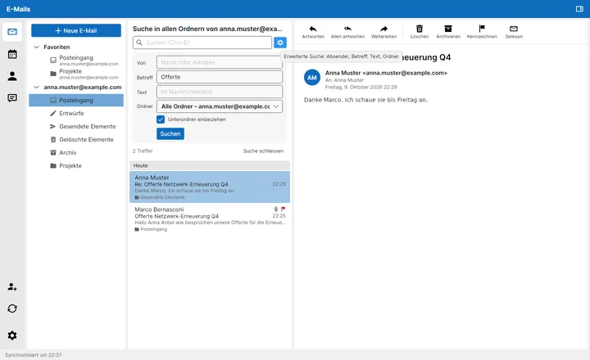The width and height of the screenshot is (590, 360).
Task: Collapse the anna.muster@example.com account tree
Action: coord(37,88)
